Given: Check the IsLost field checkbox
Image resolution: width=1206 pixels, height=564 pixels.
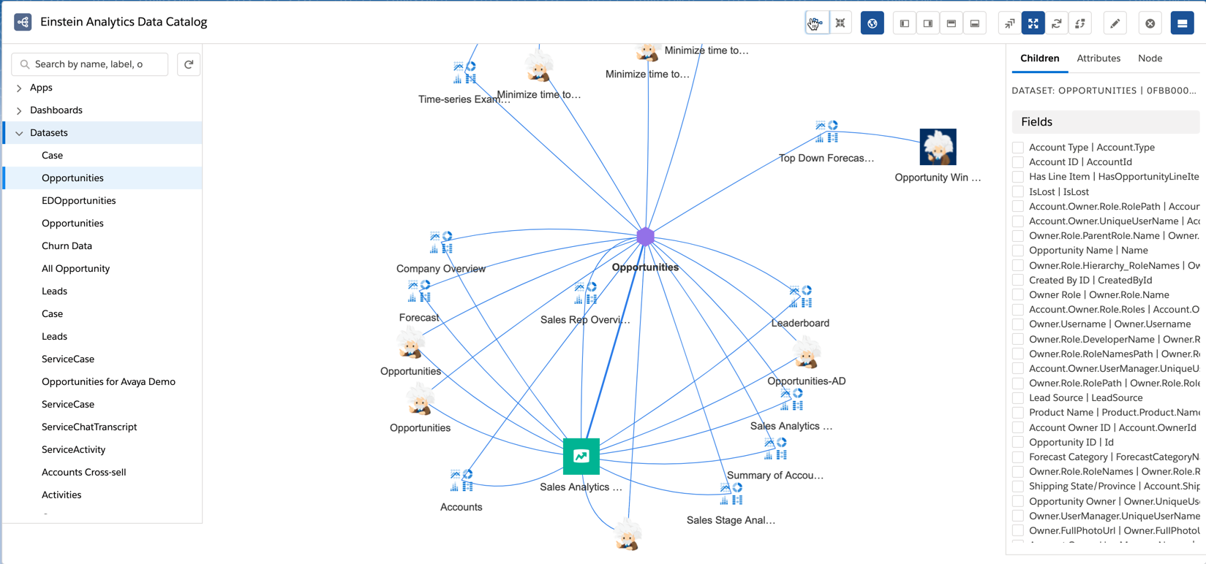Looking at the screenshot, I should (x=1018, y=191).
